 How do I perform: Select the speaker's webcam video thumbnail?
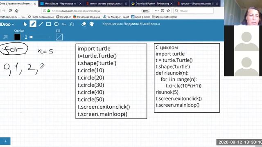click(x=243, y=13)
